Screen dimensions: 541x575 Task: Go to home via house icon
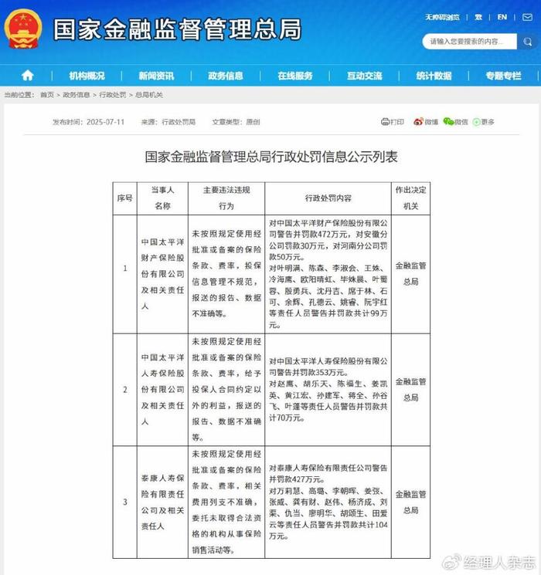[x=28, y=76]
